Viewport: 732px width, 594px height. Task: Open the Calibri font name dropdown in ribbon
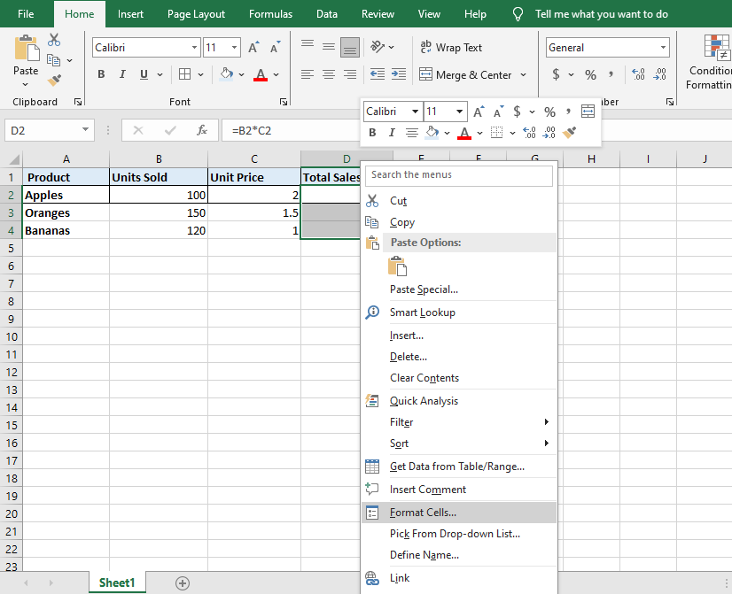click(195, 48)
